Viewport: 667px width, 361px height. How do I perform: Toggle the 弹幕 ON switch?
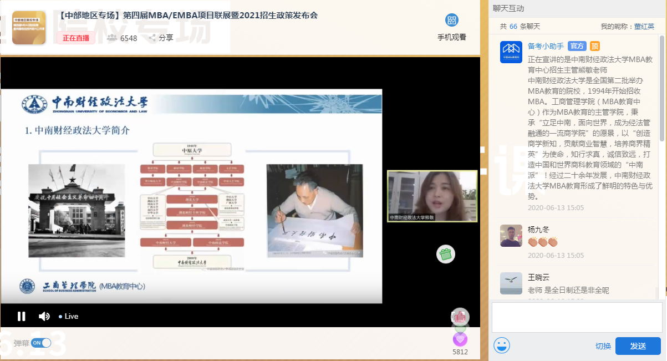click(x=41, y=343)
